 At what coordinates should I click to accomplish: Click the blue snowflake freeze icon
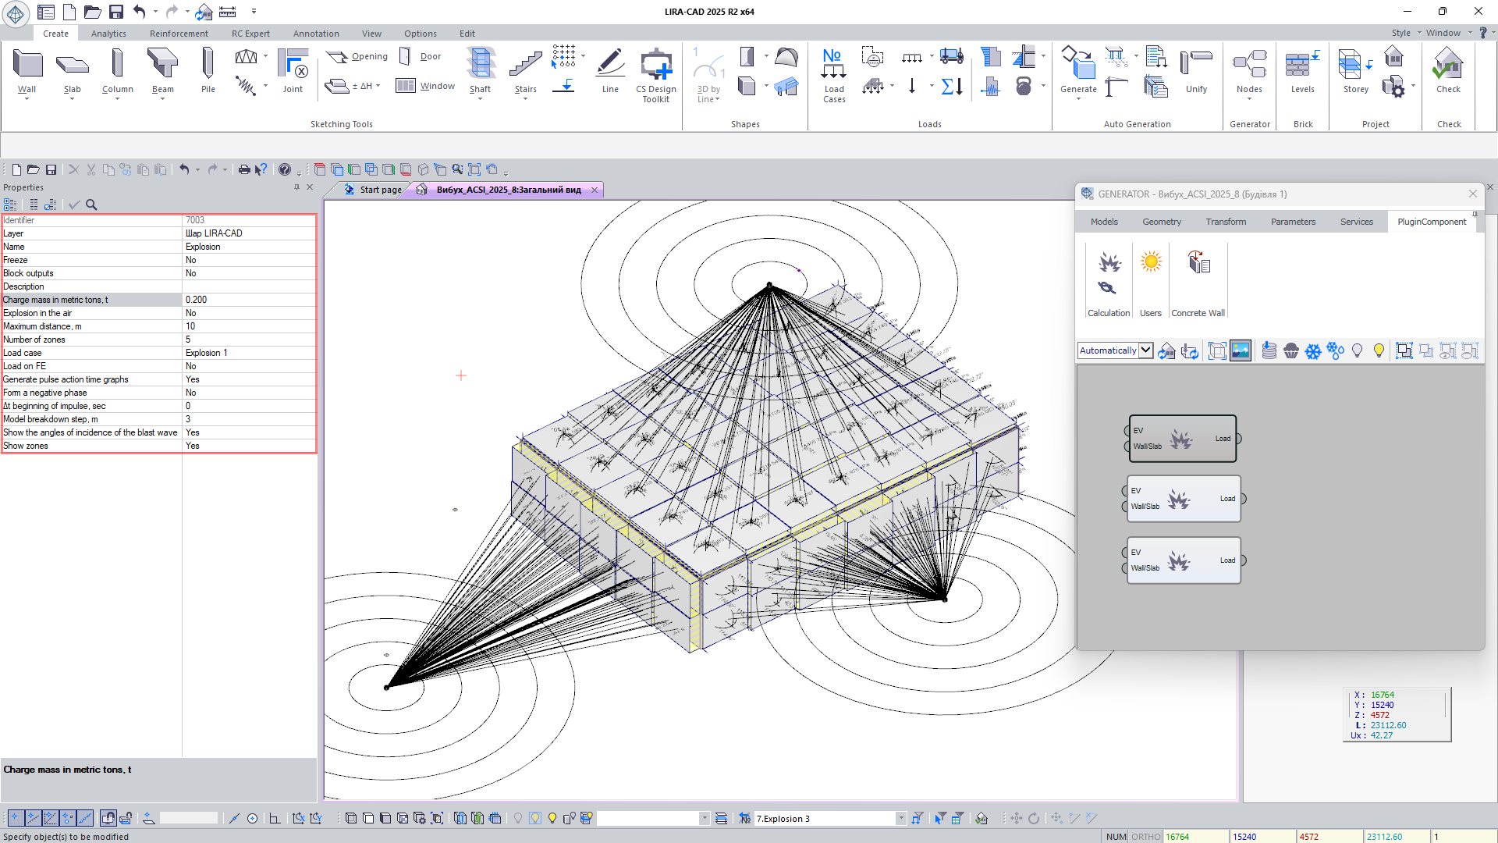pyautogui.click(x=1313, y=351)
